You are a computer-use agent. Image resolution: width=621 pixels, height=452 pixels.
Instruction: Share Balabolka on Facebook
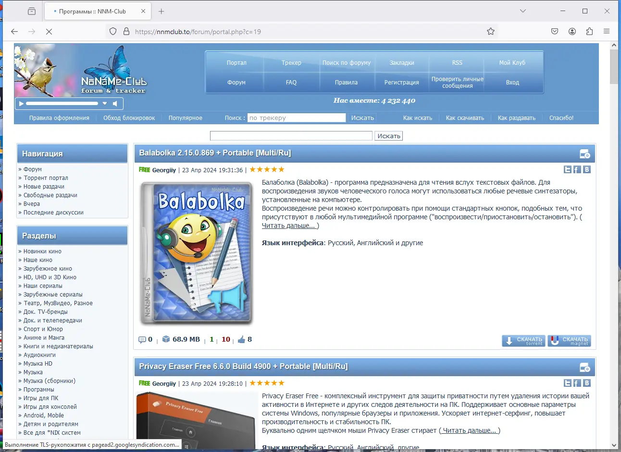tap(577, 169)
